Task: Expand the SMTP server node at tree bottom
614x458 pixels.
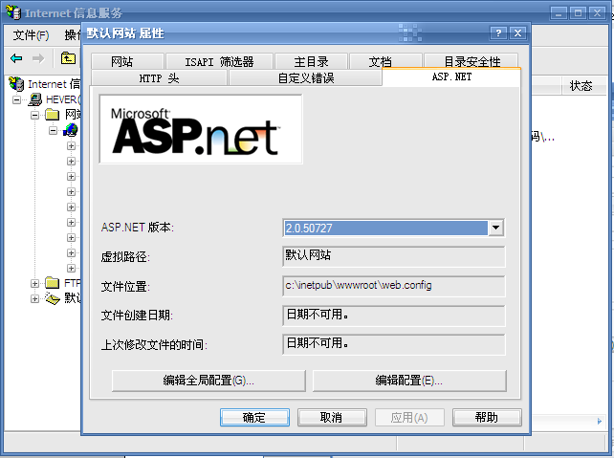Action: pyautogui.click(x=34, y=298)
